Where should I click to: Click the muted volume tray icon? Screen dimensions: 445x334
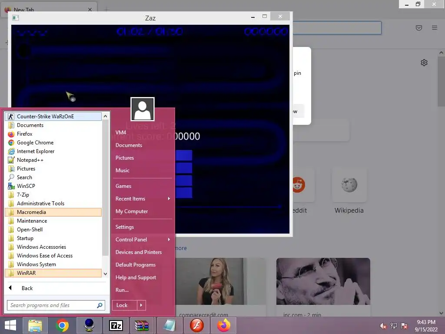point(383,326)
